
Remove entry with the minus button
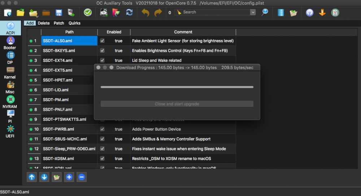tap(82, 177)
